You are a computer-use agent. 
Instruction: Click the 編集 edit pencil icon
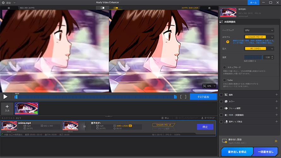[226, 95]
